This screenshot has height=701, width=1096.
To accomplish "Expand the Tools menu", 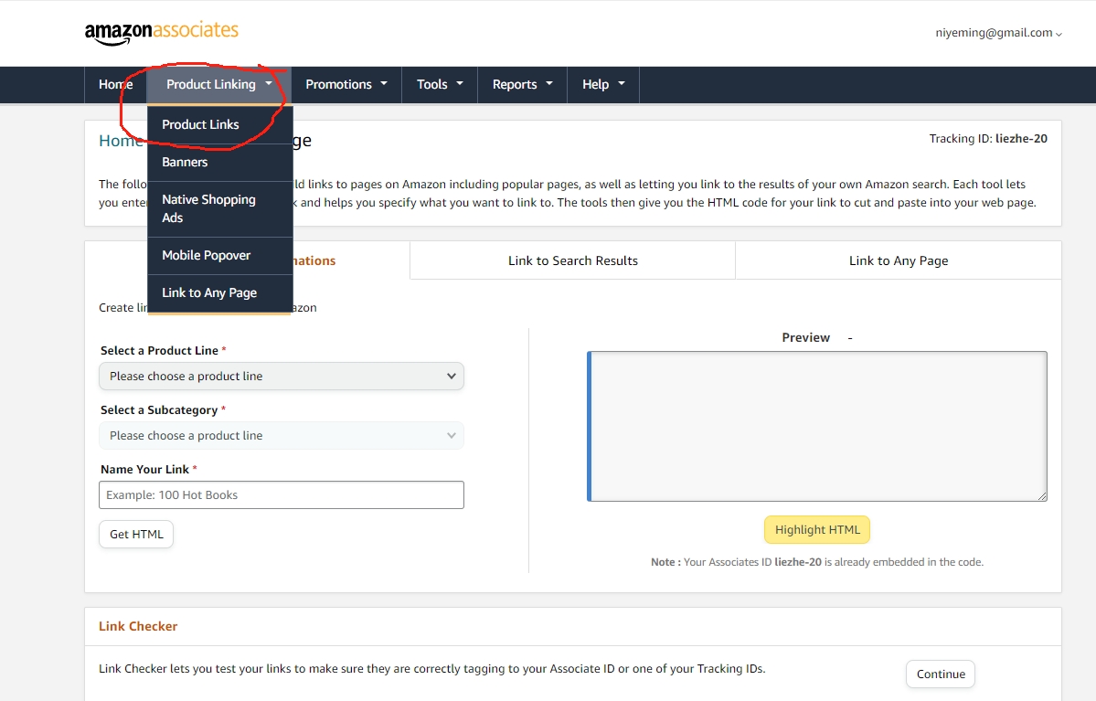I will tap(440, 85).
